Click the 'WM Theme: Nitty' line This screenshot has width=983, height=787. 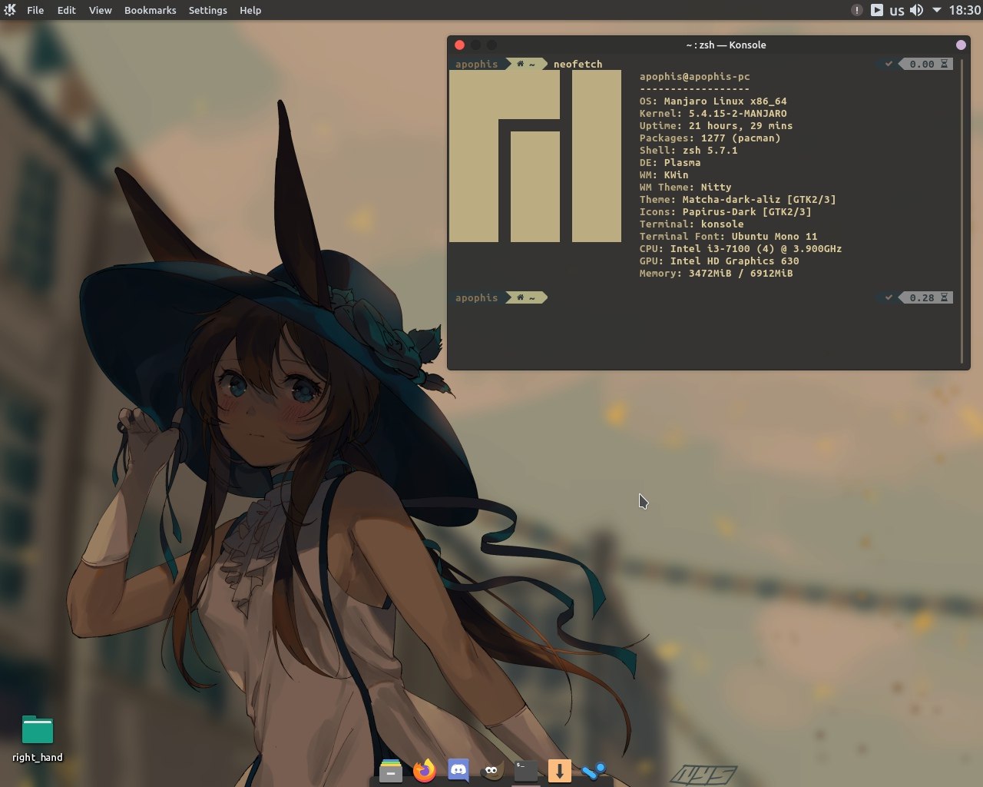686,188
